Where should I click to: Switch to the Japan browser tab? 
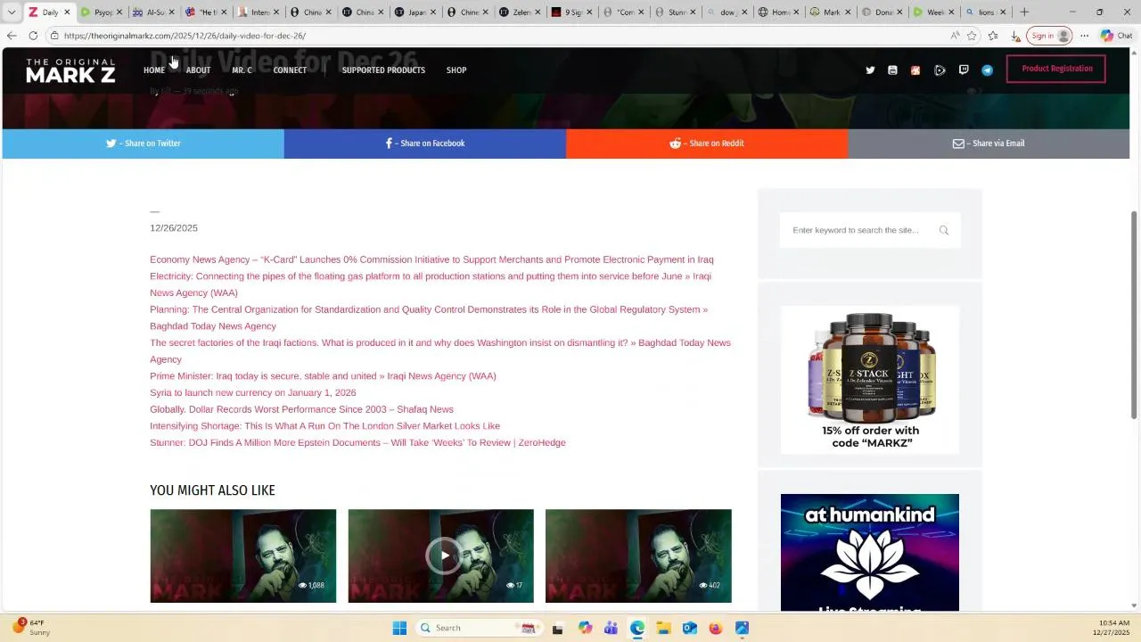(415, 12)
